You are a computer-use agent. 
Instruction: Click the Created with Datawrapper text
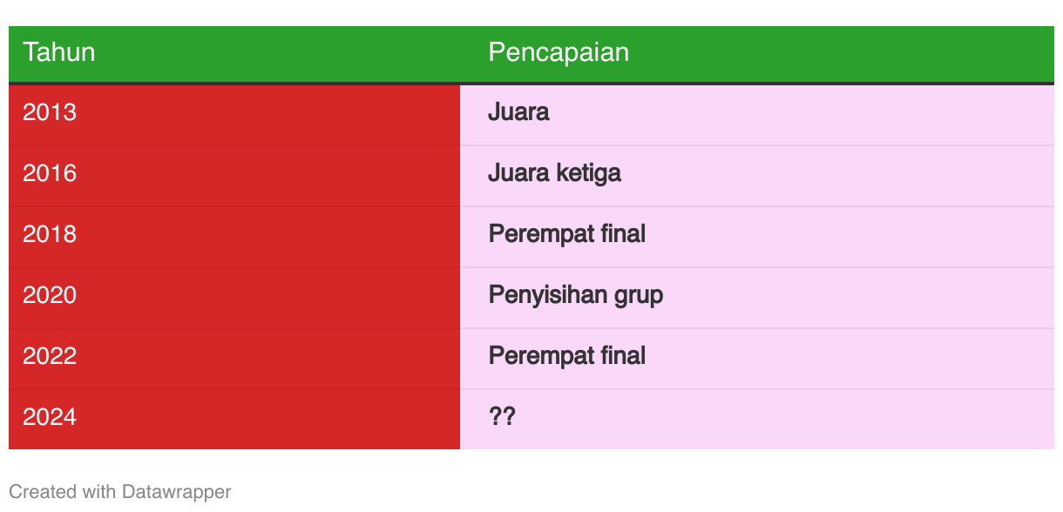(x=120, y=492)
